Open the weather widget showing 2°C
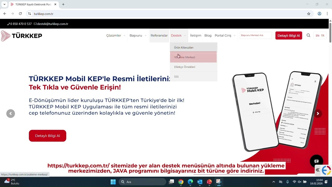Image resolution: width=332 pixels, height=187 pixels. pos(12,182)
